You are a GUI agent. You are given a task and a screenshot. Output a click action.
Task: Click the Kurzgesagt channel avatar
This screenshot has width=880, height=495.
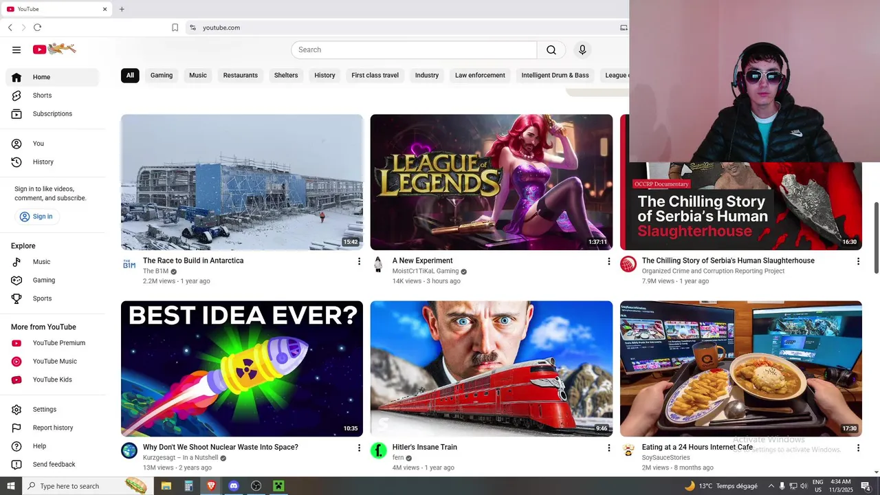129,450
